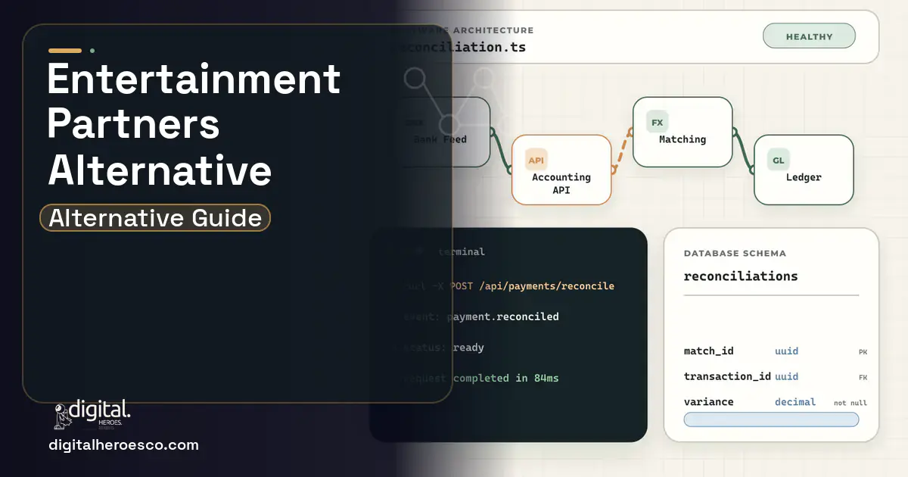Select the transaction_id column name
The image size is (908, 477).
(x=727, y=376)
